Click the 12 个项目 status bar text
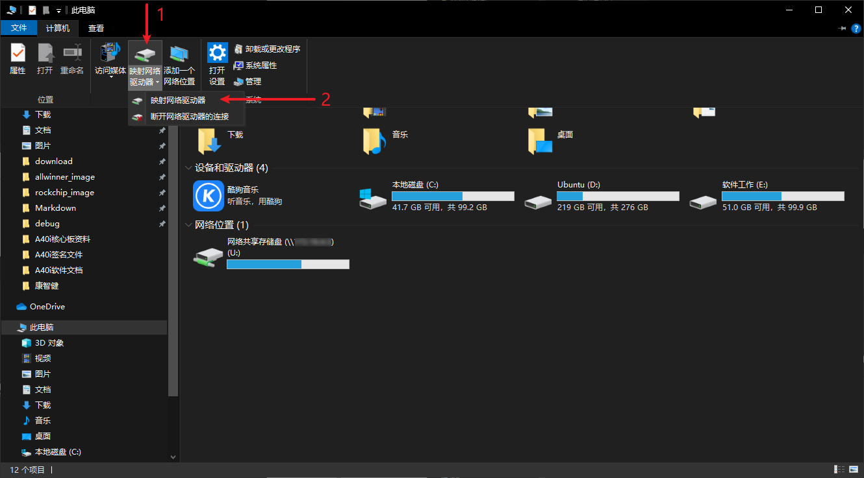864x478 pixels. point(27,470)
